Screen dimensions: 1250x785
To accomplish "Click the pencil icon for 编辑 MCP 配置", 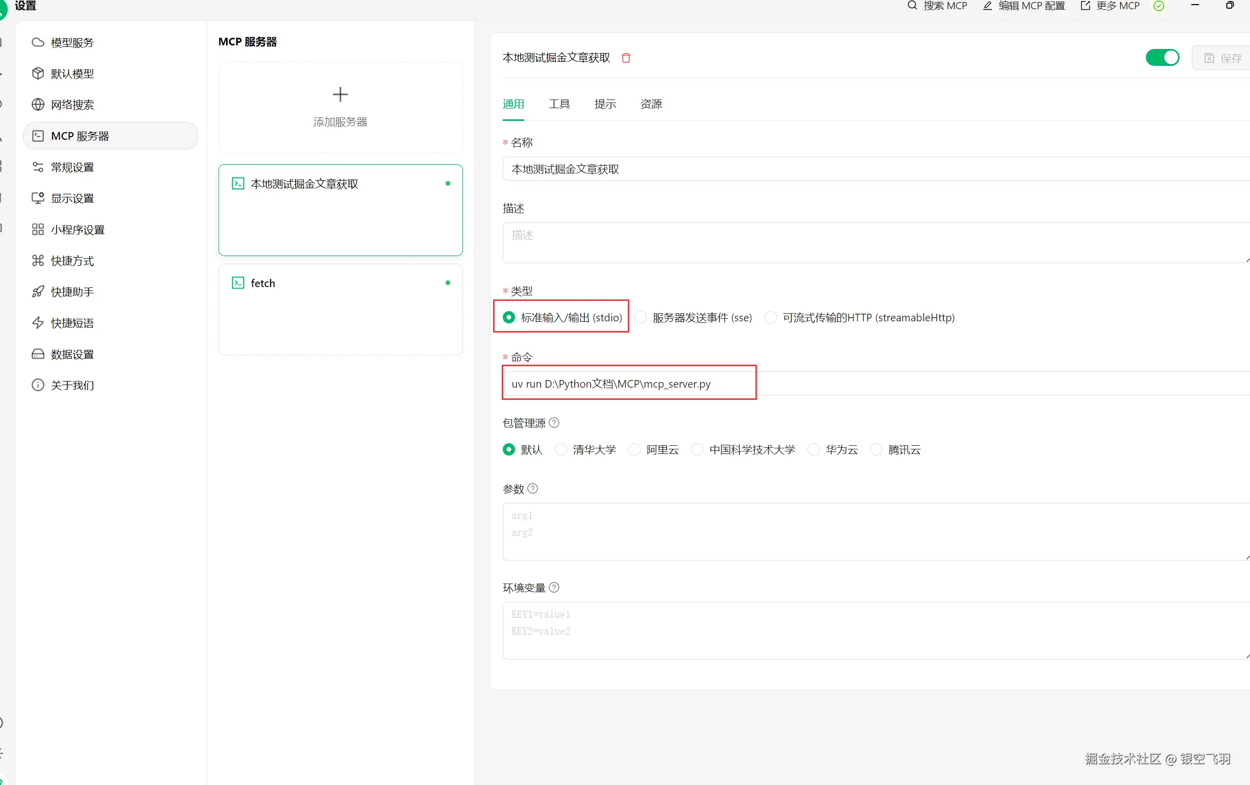I will click(x=987, y=6).
